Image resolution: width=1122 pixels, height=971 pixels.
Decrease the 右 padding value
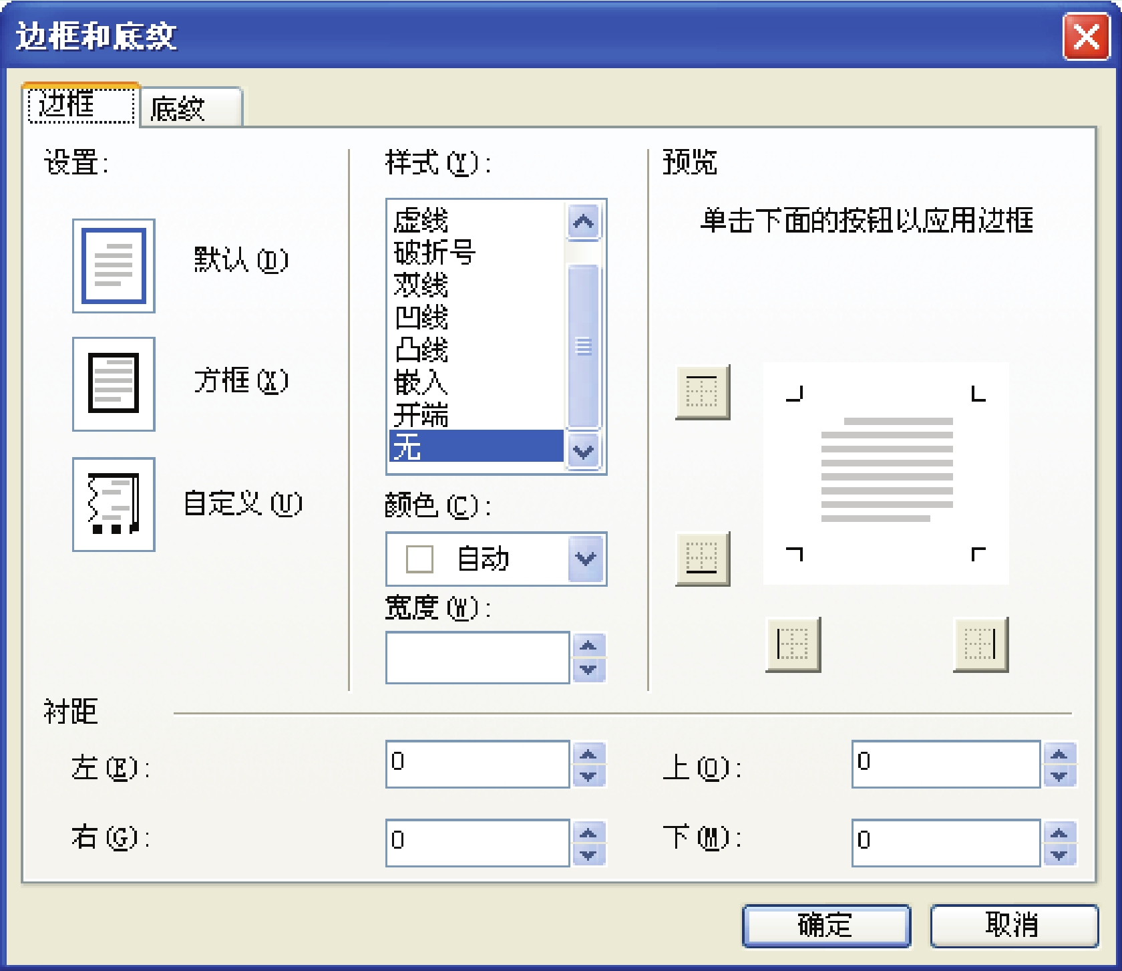point(588,854)
